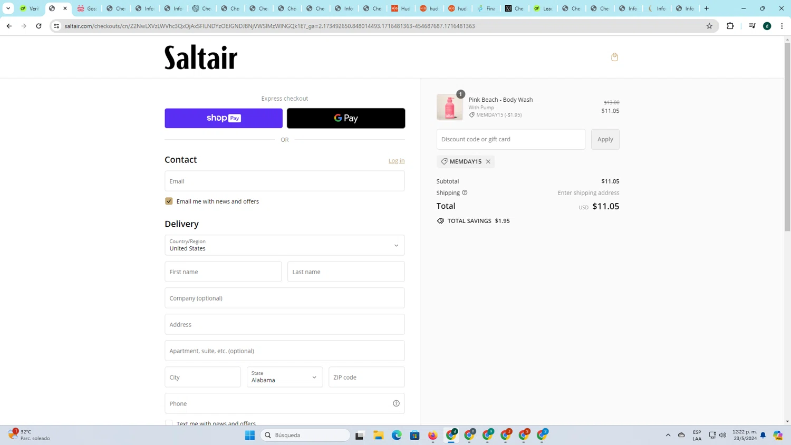Pay with Shop Pay express button
The height and width of the screenshot is (445, 791).
pos(224,118)
